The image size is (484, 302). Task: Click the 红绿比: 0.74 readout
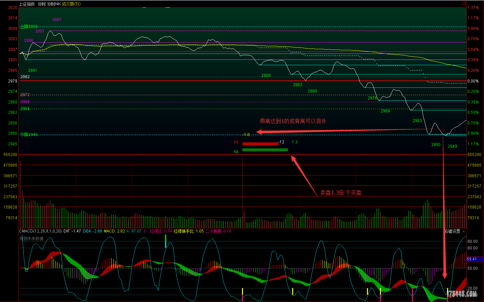[x=161, y=231]
